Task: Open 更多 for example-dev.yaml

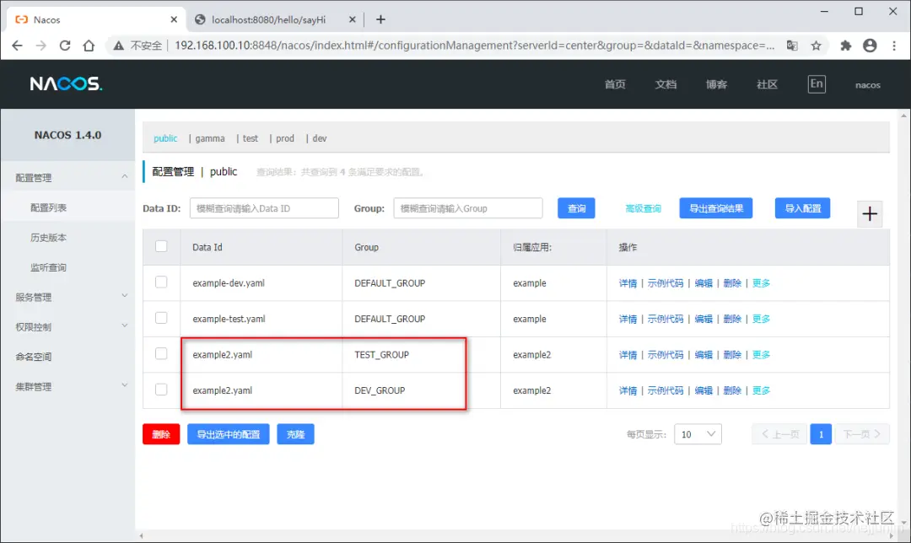Action: click(761, 283)
